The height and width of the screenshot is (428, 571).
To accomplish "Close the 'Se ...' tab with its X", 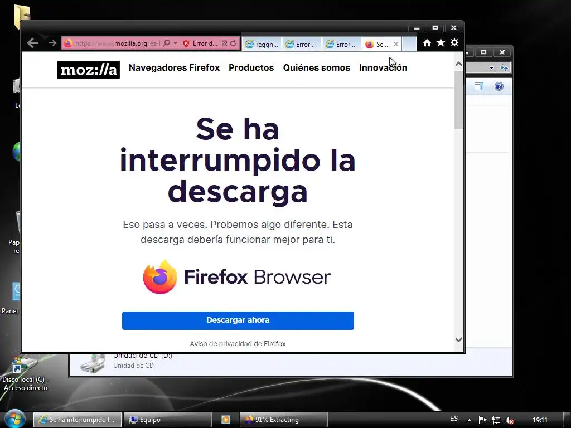I will click(396, 44).
